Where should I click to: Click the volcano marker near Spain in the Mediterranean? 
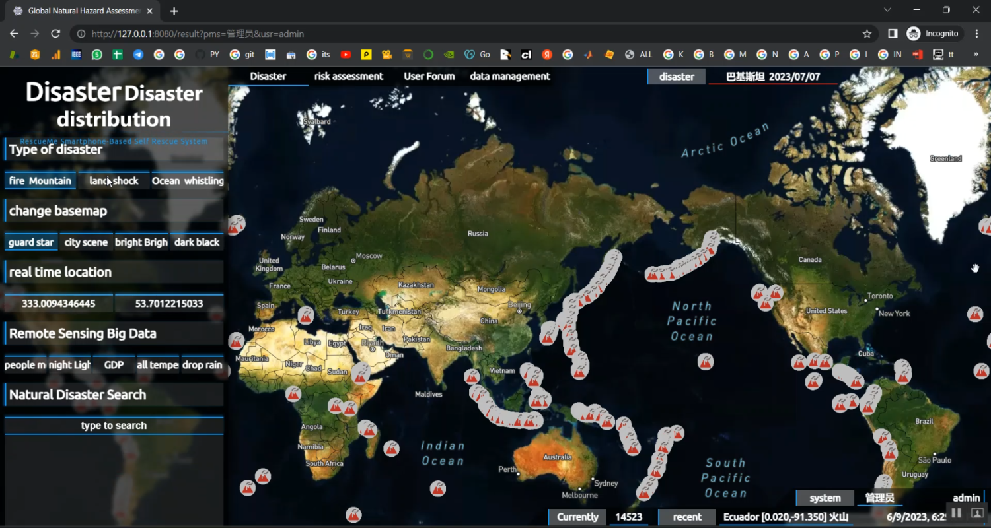point(305,315)
